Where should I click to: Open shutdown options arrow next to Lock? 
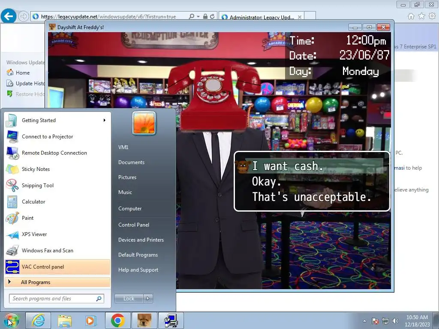pyautogui.click(x=148, y=299)
